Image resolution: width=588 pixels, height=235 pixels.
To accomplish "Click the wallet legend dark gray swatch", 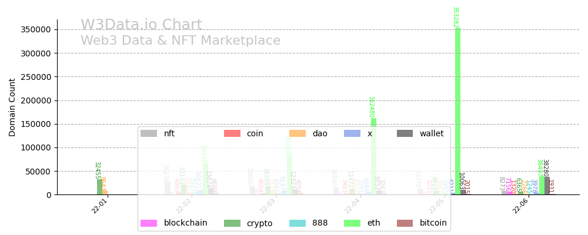I will [x=405, y=133].
